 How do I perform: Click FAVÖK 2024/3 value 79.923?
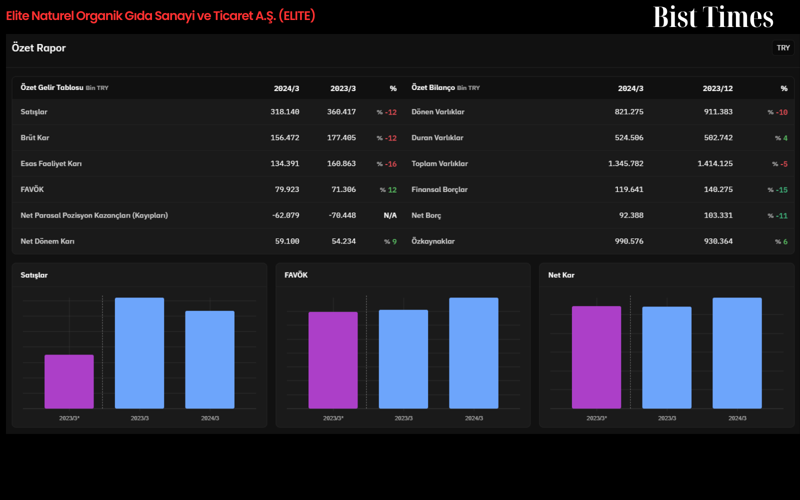pyautogui.click(x=287, y=189)
